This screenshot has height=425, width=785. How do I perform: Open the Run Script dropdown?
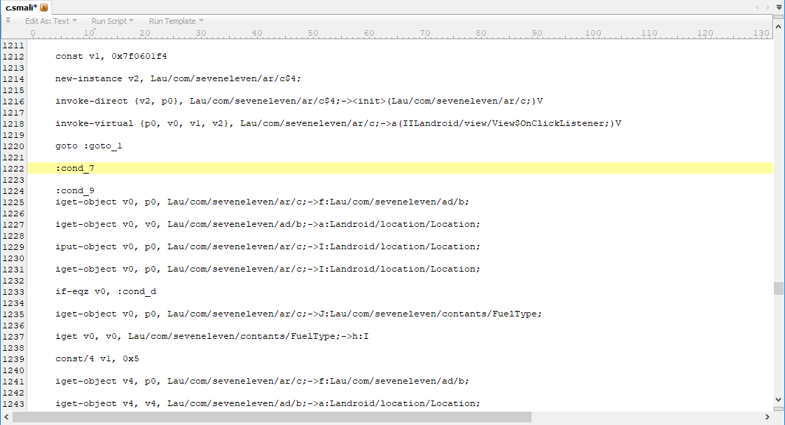pyautogui.click(x=112, y=21)
